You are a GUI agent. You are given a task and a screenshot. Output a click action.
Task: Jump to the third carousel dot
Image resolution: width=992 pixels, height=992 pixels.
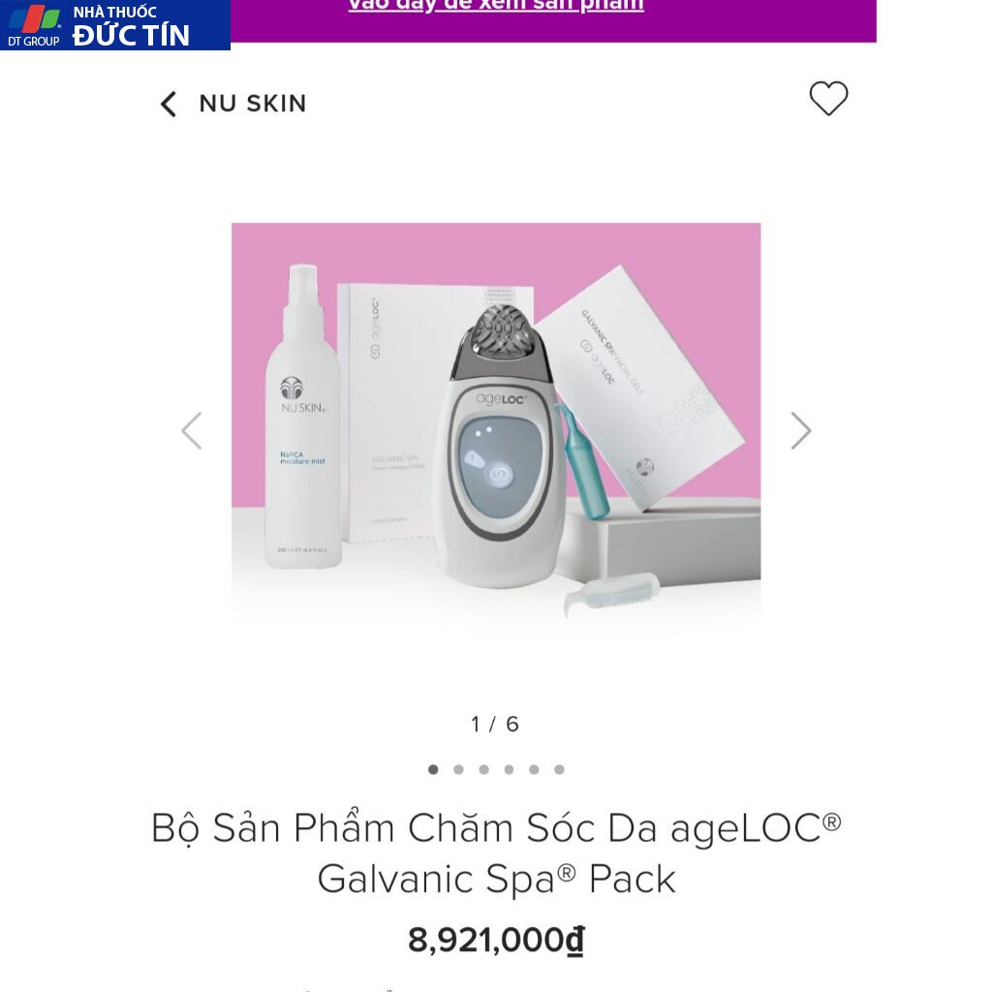click(x=483, y=770)
